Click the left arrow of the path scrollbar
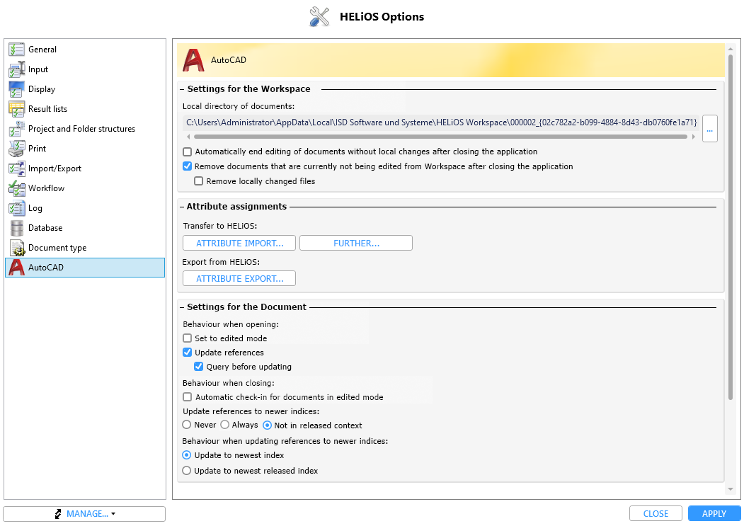Screen dimensions: 744x526 pos(189,137)
